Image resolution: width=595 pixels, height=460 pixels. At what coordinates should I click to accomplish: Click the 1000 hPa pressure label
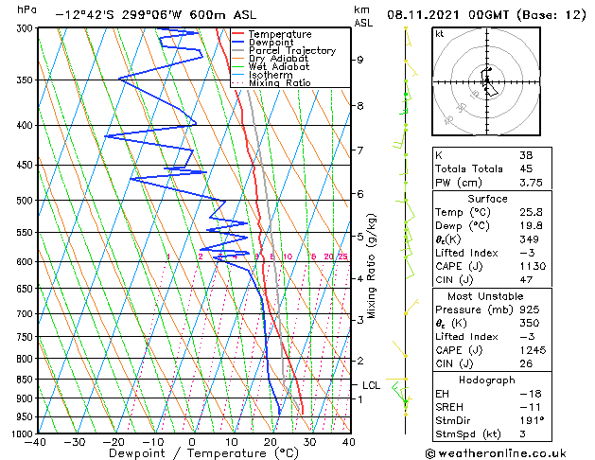pos(24,433)
